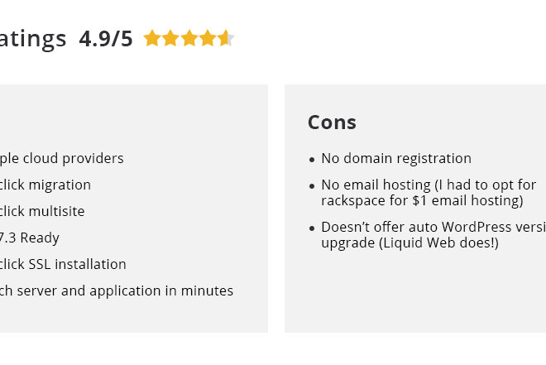
Task: Select the fourth gold rating star
Action: click(x=208, y=38)
